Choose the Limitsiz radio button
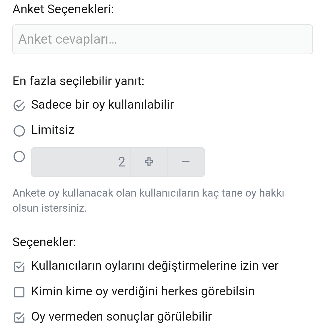Screen dimensions: 325x323 click(x=19, y=131)
